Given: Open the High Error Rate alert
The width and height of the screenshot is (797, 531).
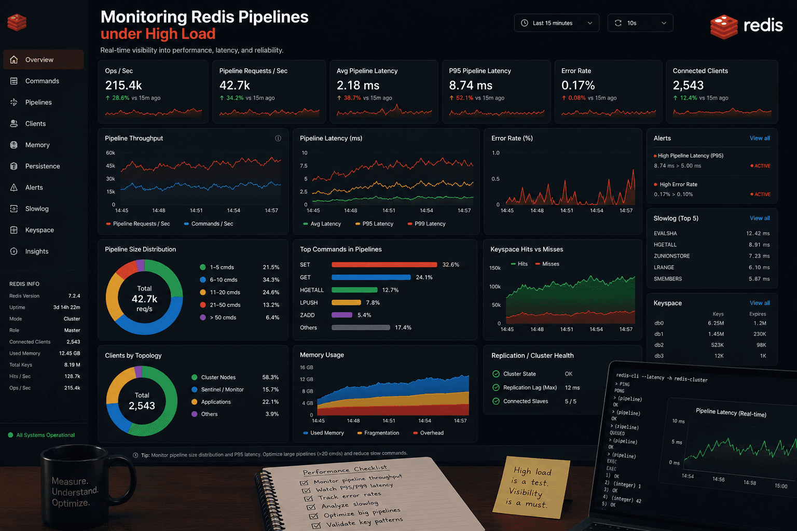Looking at the screenshot, I should coord(712,189).
